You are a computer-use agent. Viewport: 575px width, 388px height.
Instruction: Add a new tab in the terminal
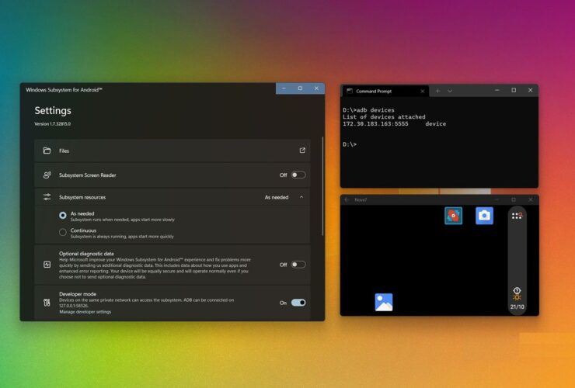(437, 91)
